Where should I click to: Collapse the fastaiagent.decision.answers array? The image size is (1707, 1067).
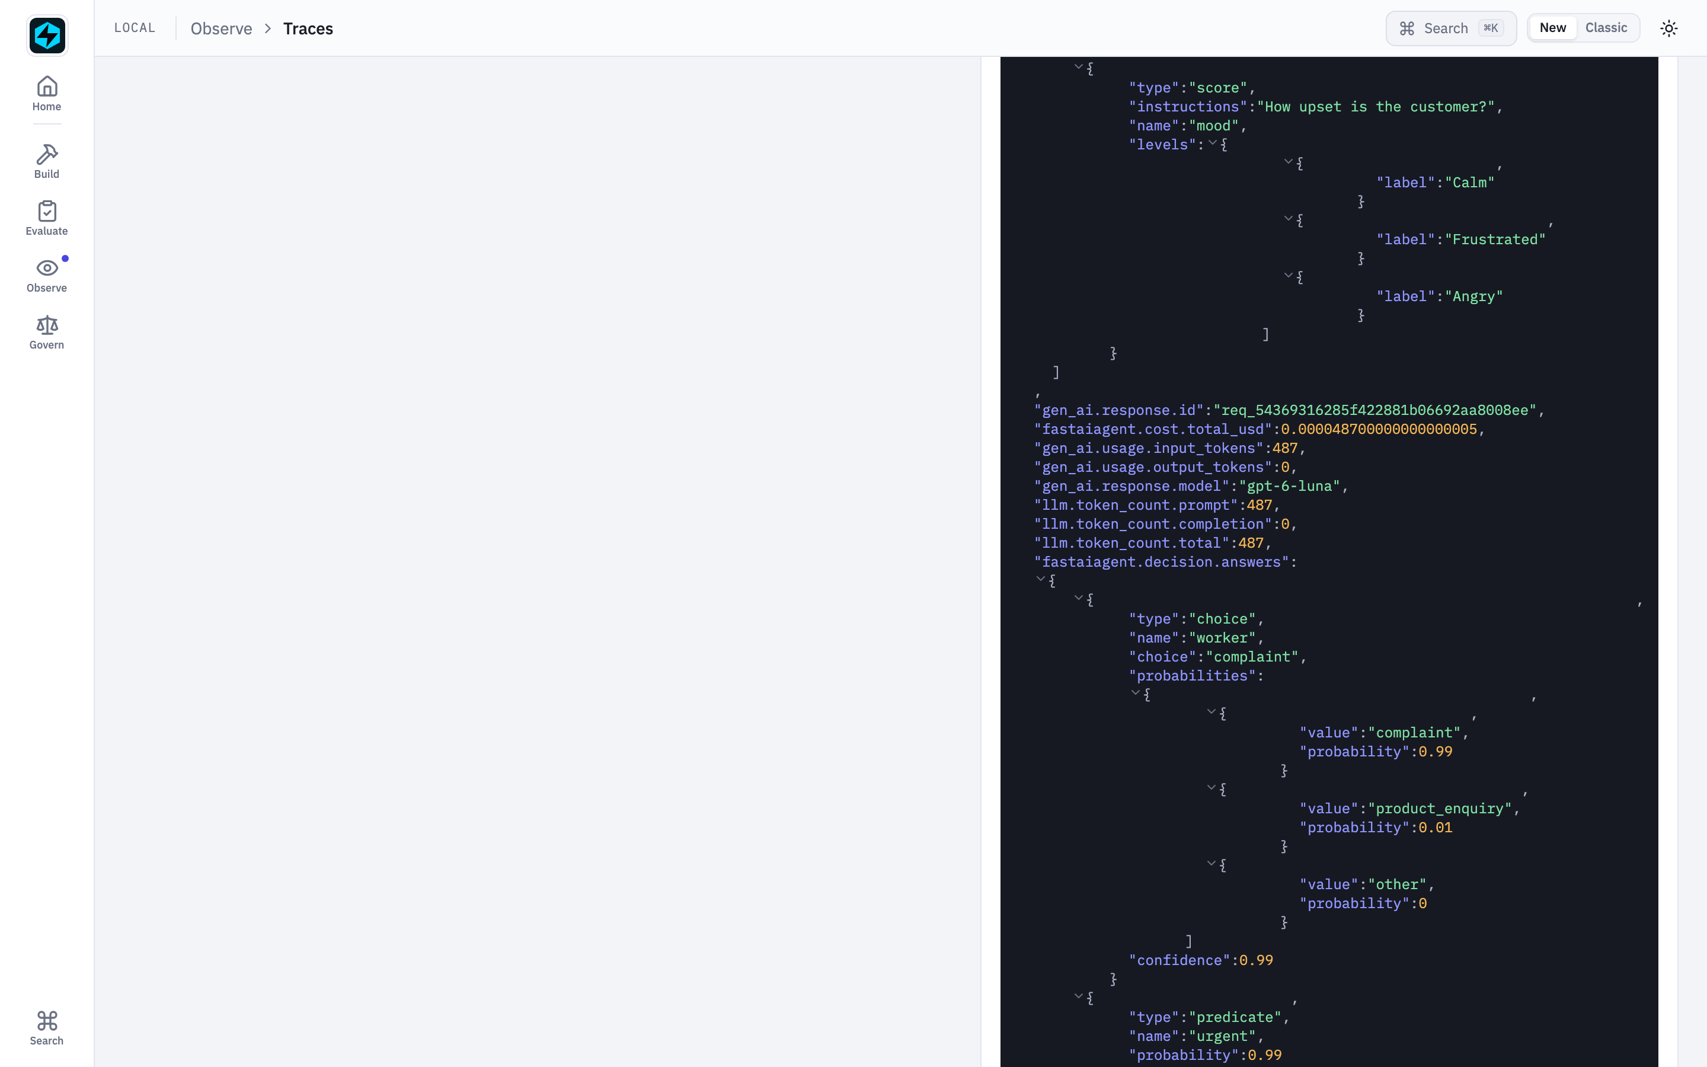1040,579
